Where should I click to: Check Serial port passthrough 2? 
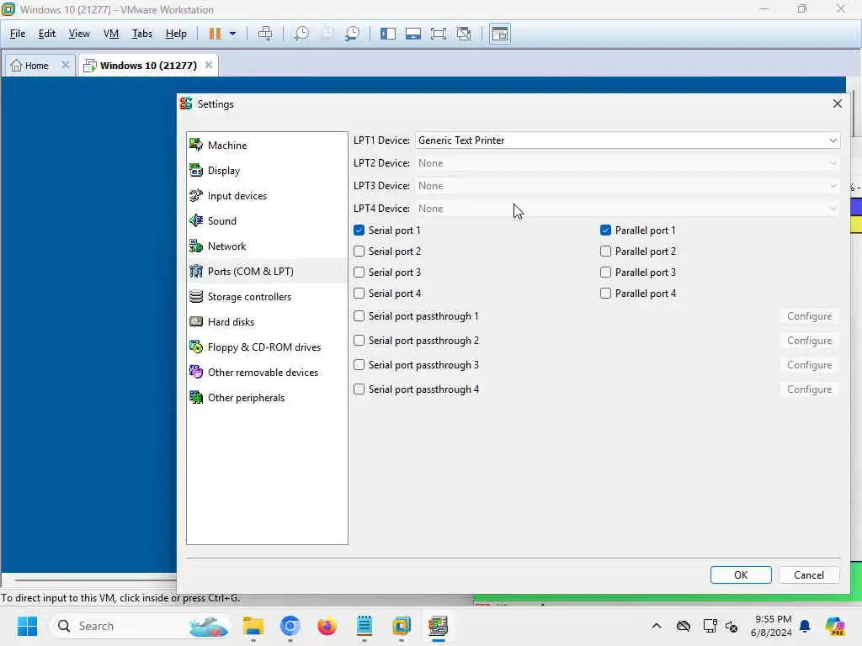click(x=359, y=341)
